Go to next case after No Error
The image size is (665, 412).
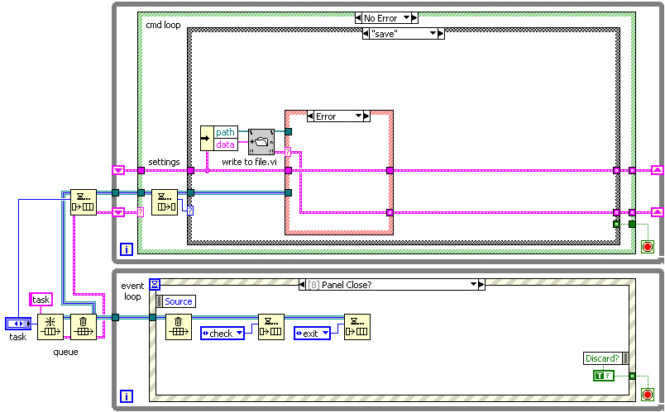tap(414, 17)
